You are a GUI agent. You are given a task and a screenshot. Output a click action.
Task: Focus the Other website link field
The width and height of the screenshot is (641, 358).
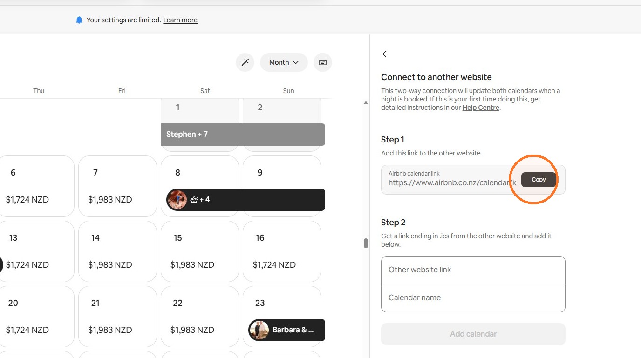[x=473, y=270]
